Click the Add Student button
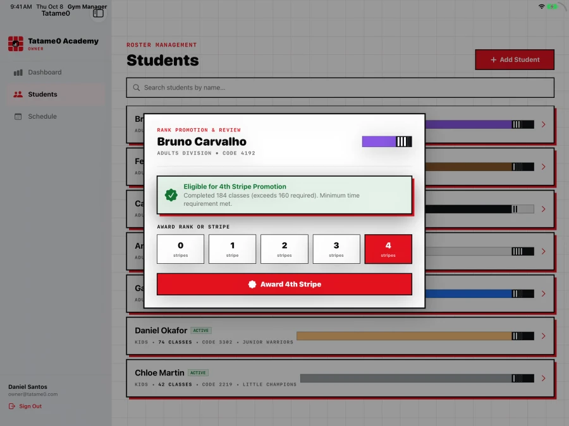This screenshot has width=569, height=426. tap(515, 59)
